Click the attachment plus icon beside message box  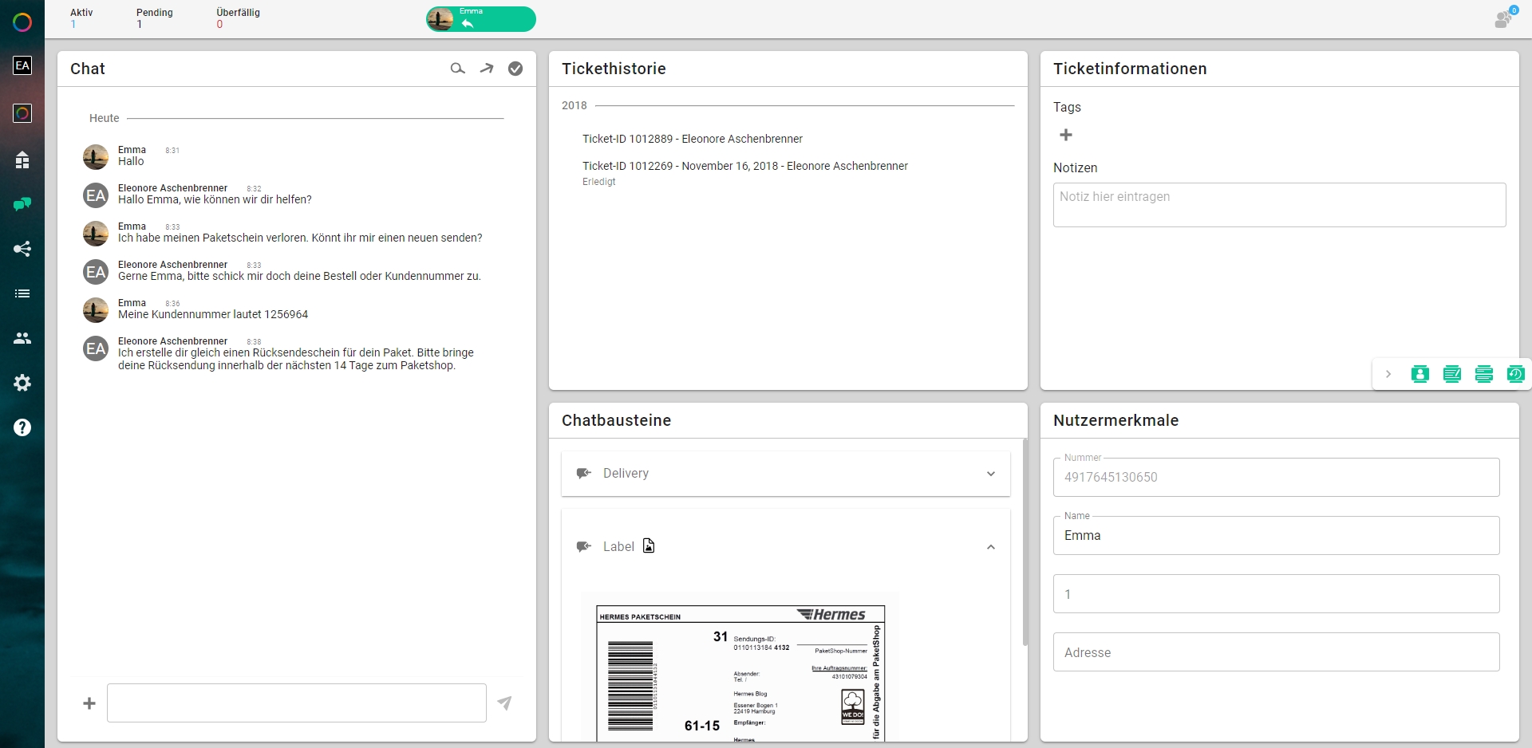pos(89,703)
